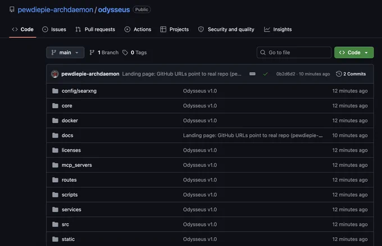Viewport: 382px width, 246px height.
Task: Open the pewdiepie-archdaemon owner link in header
Action: [x=55, y=10]
